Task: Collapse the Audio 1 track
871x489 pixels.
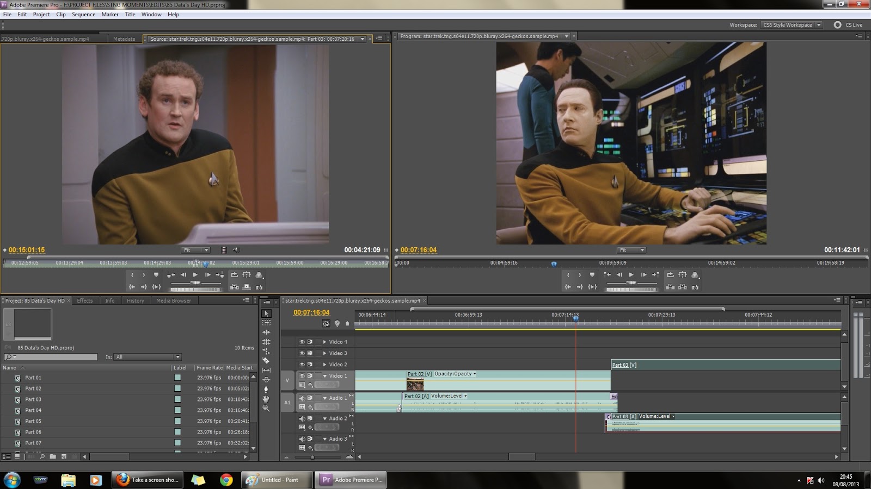Action: pos(325,398)
